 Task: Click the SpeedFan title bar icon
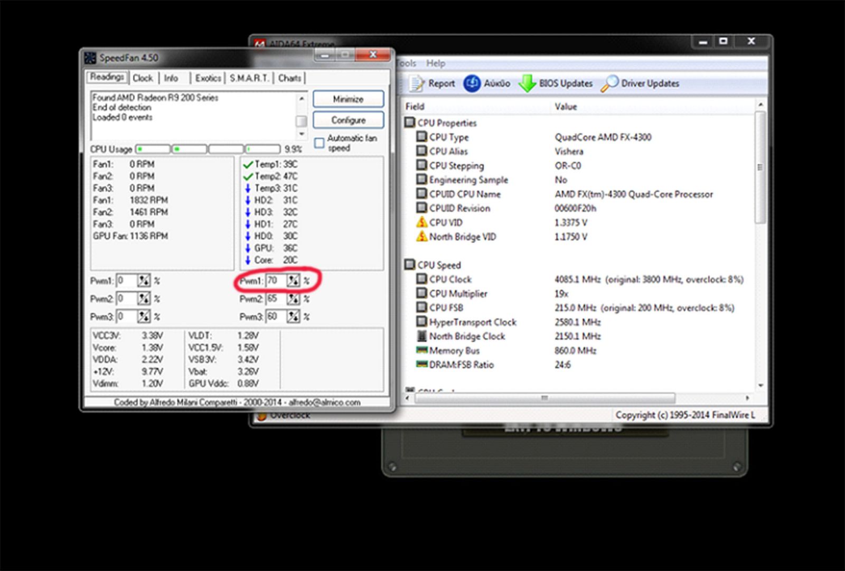click(90, 58)
